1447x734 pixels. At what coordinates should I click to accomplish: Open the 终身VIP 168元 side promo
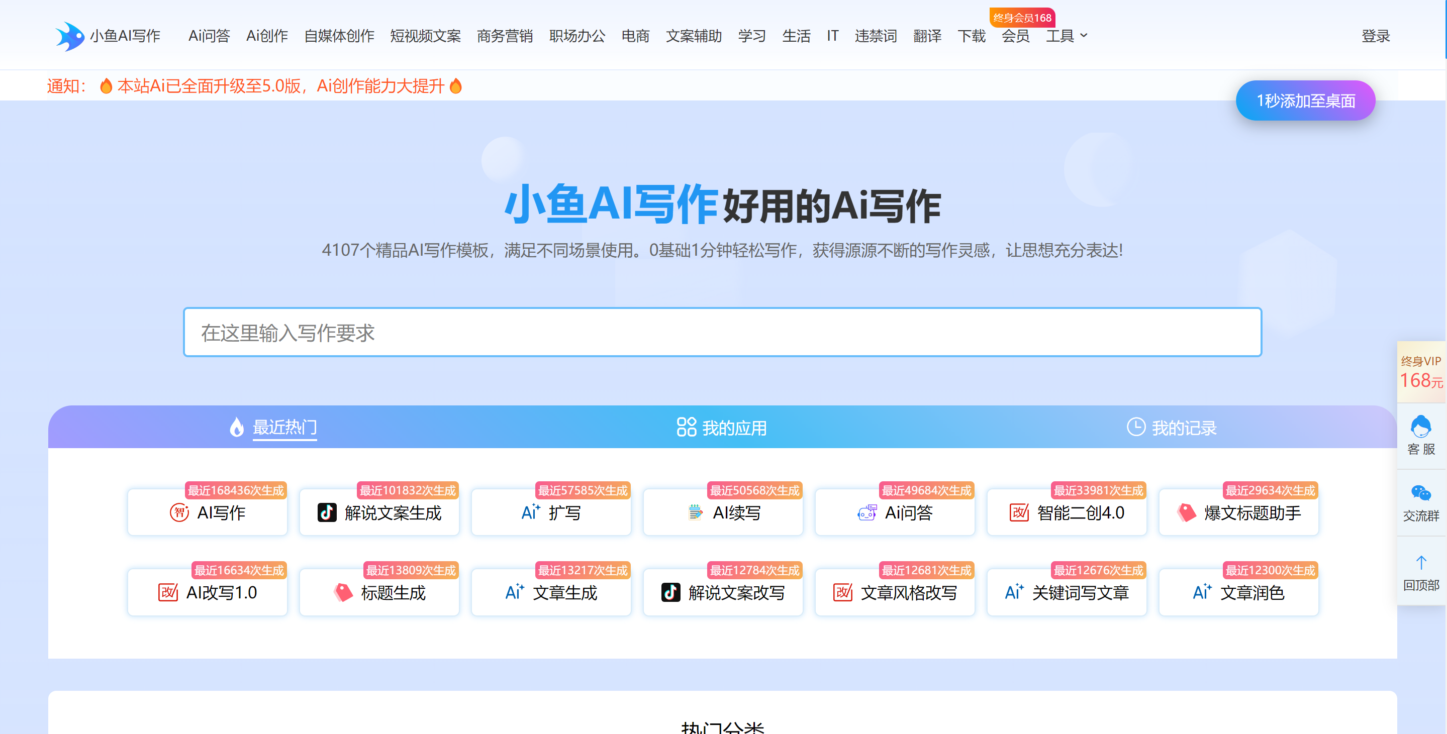tap(1421, 372)
